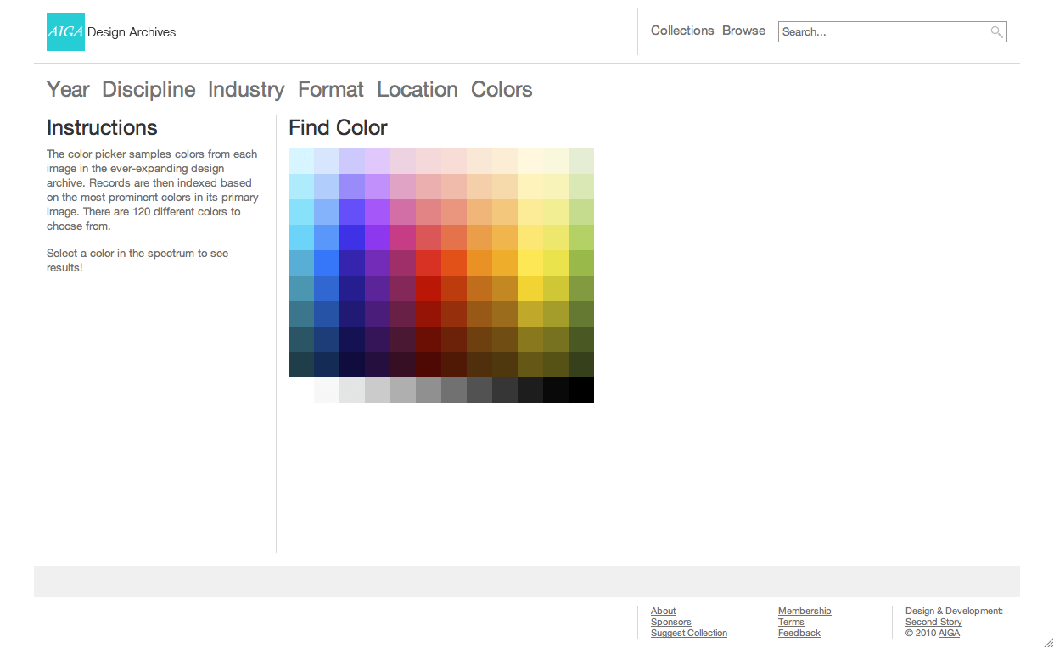Pick the palest cyan swatch at grid's top-left corner
The image size is (1054, 648).
click(301, 161)
